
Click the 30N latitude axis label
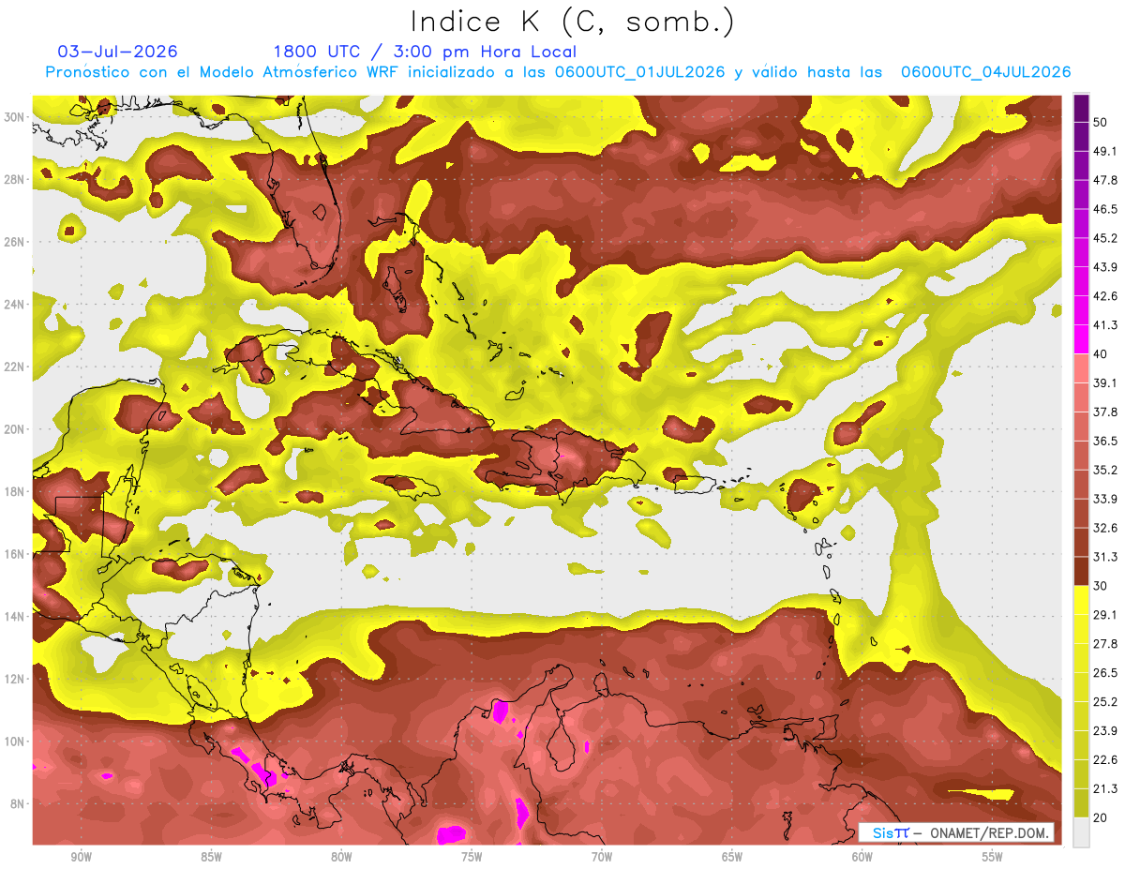pos(14,117)
